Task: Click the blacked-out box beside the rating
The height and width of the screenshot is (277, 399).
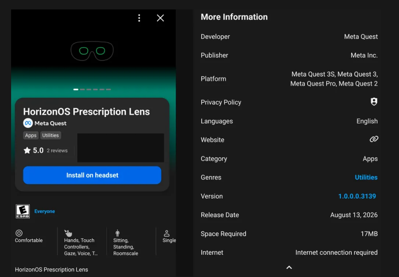Action: pyautogui.click(x=121, y=148)
